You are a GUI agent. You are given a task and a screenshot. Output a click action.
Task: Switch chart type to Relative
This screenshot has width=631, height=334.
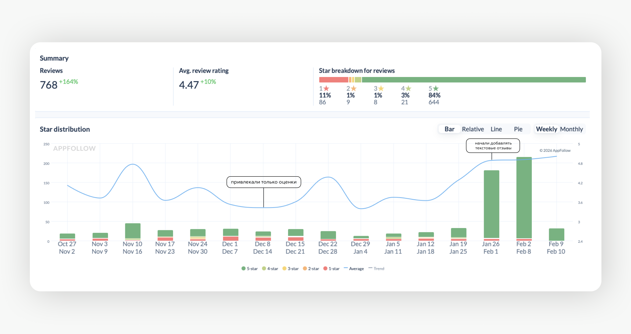[473, 129]
